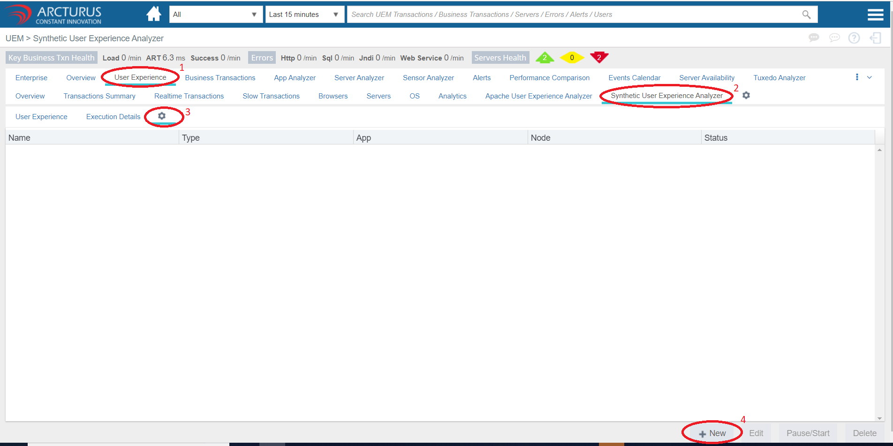
Task: Expand the tab row chevron
Action: coord(869,77)
